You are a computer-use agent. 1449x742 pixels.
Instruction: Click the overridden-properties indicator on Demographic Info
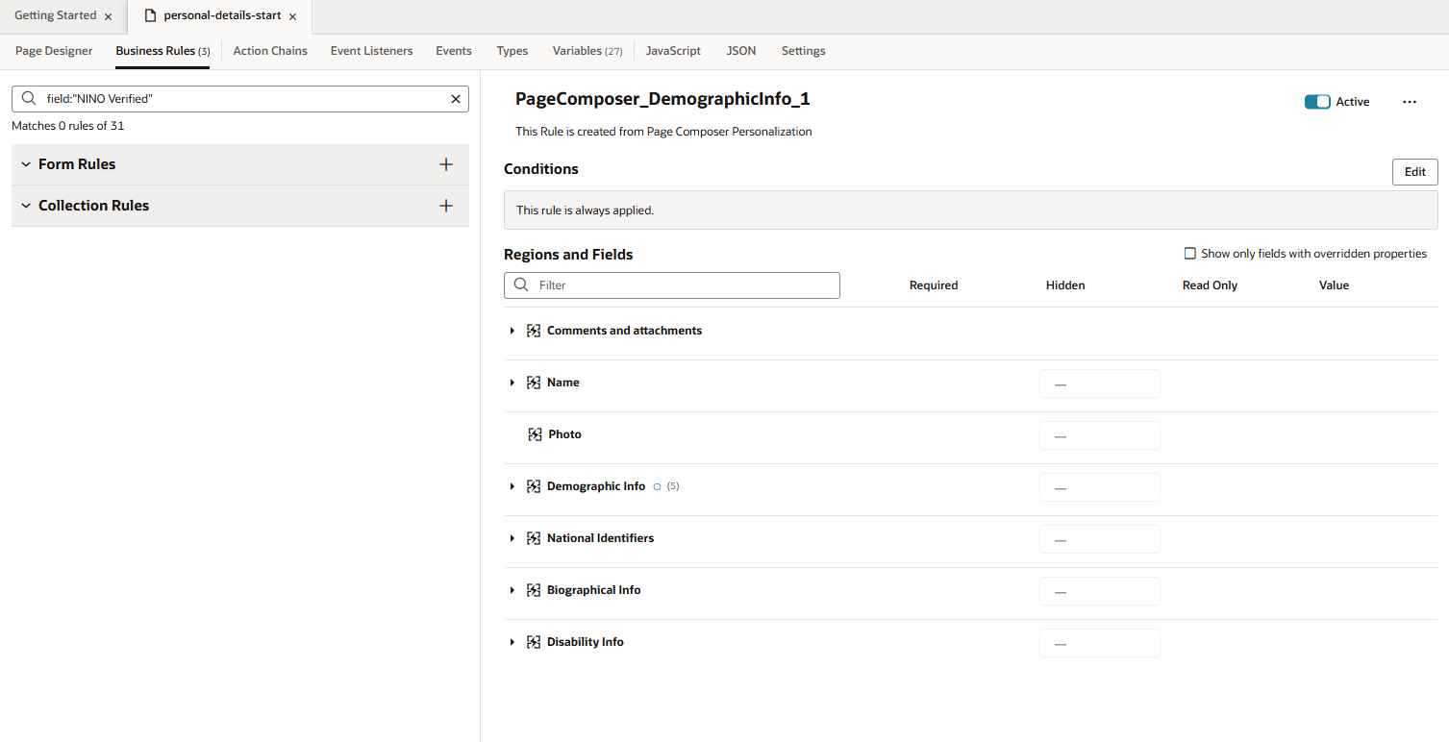coord(658,486)
